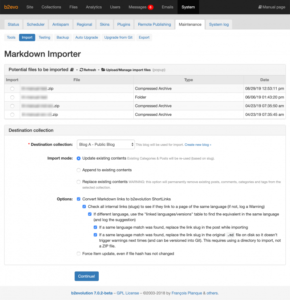Open the Site menu
The image size is (290, 300).
pyautogui.click(x=30, y=7)
